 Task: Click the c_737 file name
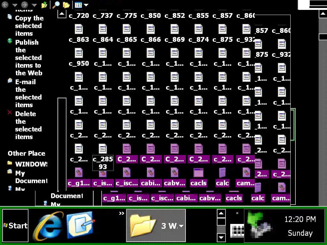click(x=103, y=15)
